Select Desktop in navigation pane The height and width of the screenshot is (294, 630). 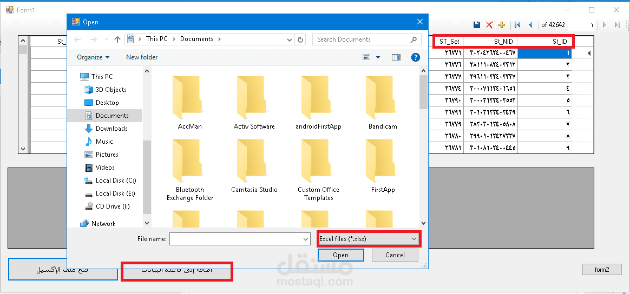pos(102,103)
